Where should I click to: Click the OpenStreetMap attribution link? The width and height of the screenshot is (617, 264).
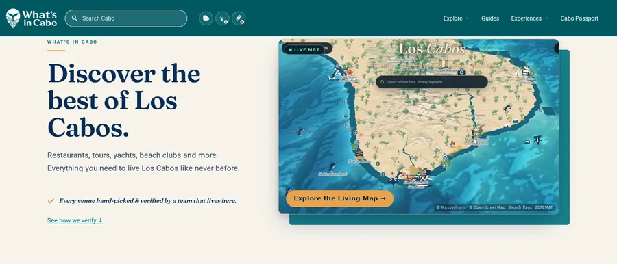(x=487, y=207)
